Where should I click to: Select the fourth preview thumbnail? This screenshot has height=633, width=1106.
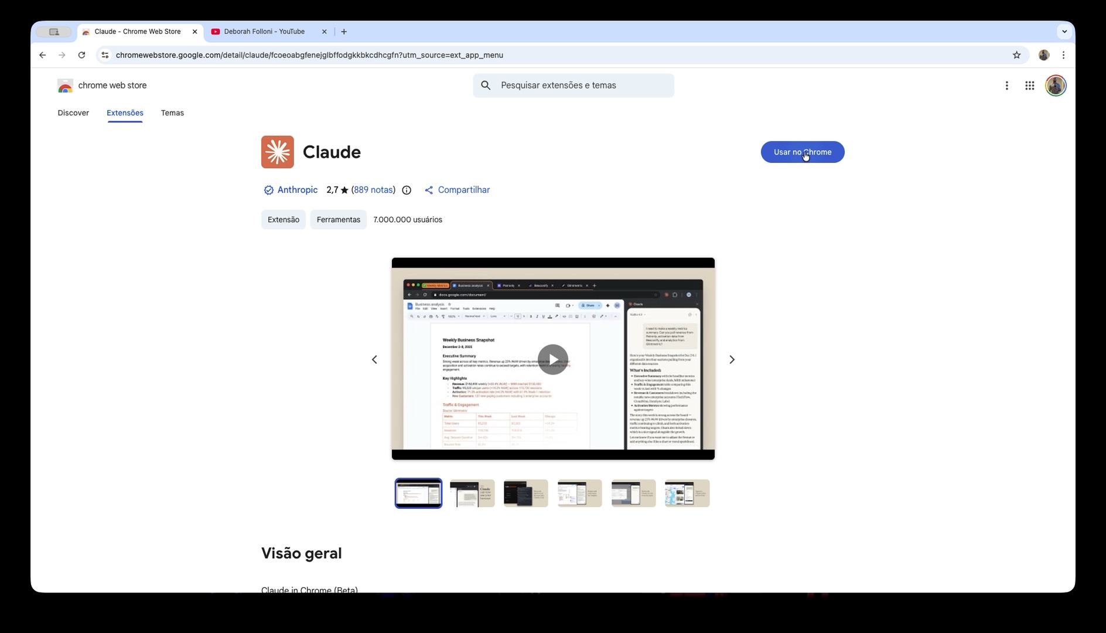pos(580,494)
